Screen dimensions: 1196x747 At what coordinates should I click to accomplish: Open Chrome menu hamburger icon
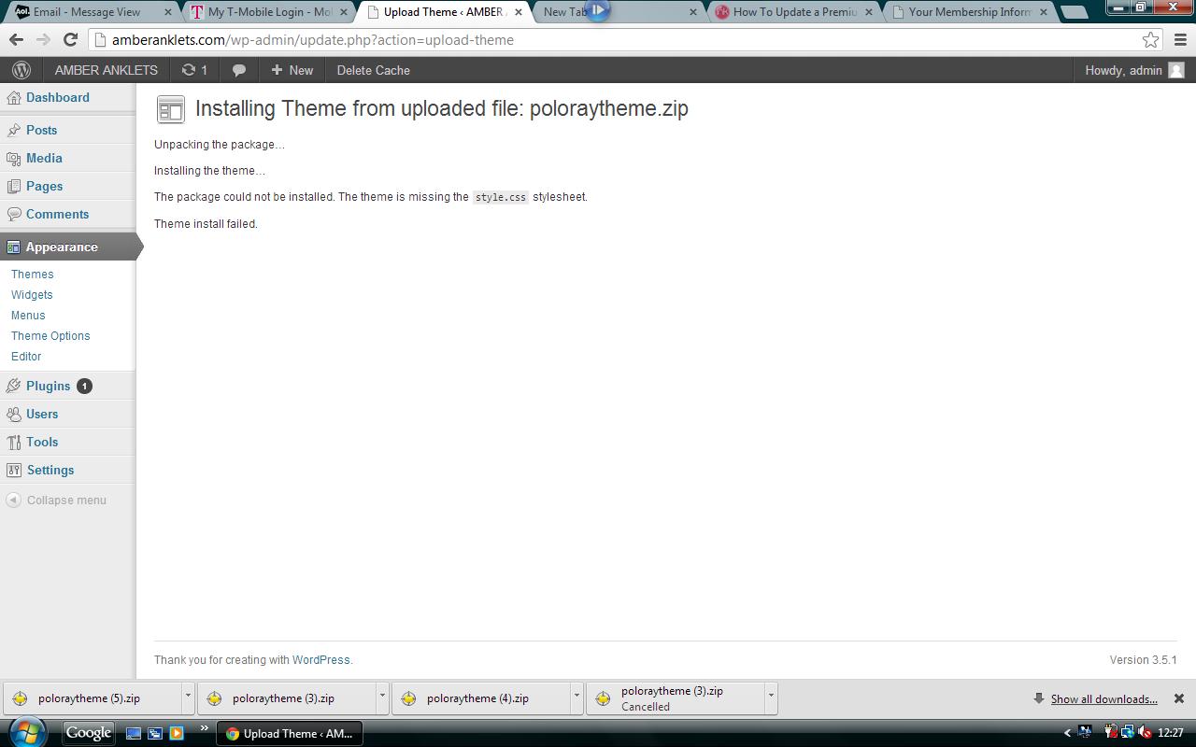[1180, 39]
